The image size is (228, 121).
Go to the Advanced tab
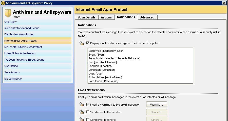[x=147, y=17]
